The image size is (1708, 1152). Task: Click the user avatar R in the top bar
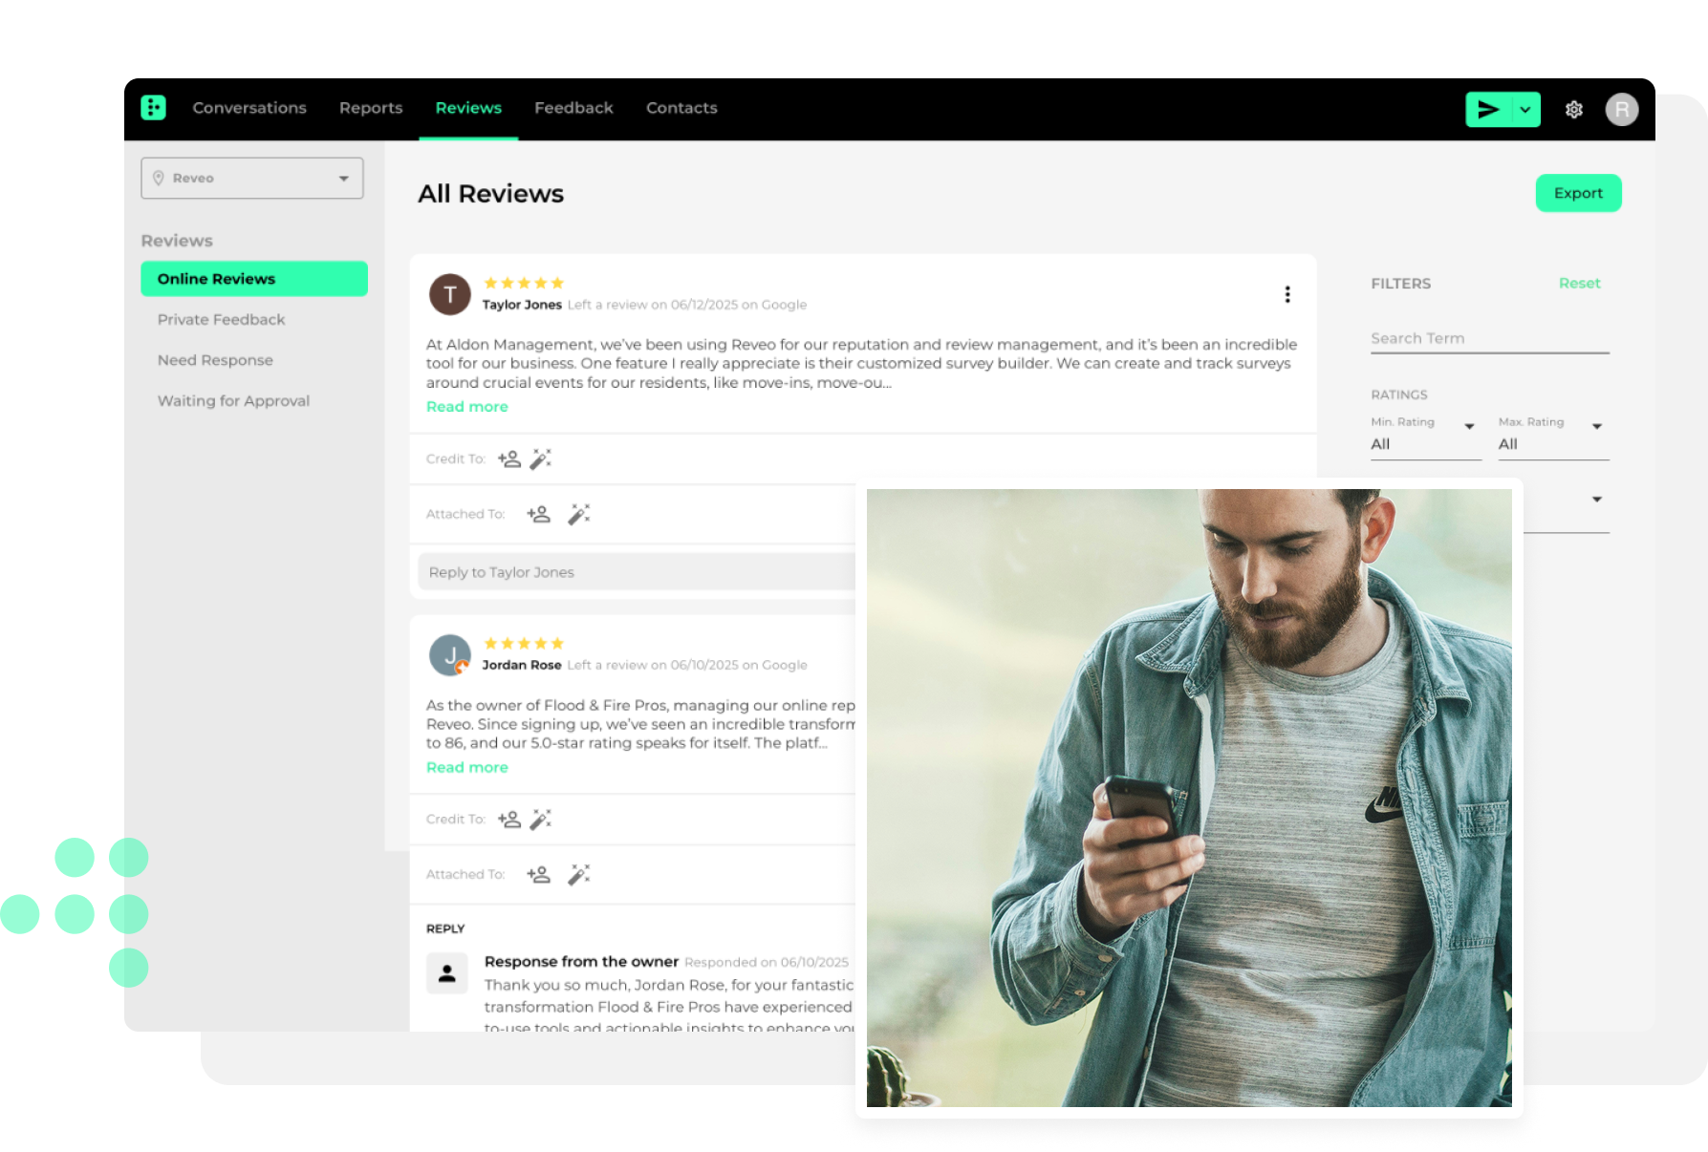(1621, 110)
